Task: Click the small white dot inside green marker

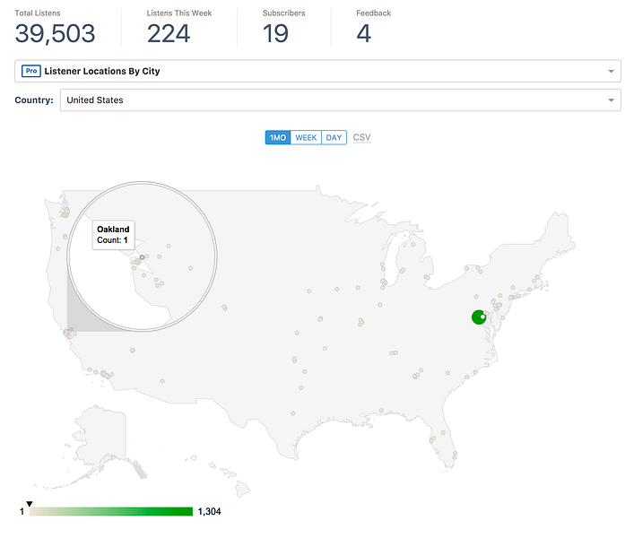Action: [x=482, y=316]
